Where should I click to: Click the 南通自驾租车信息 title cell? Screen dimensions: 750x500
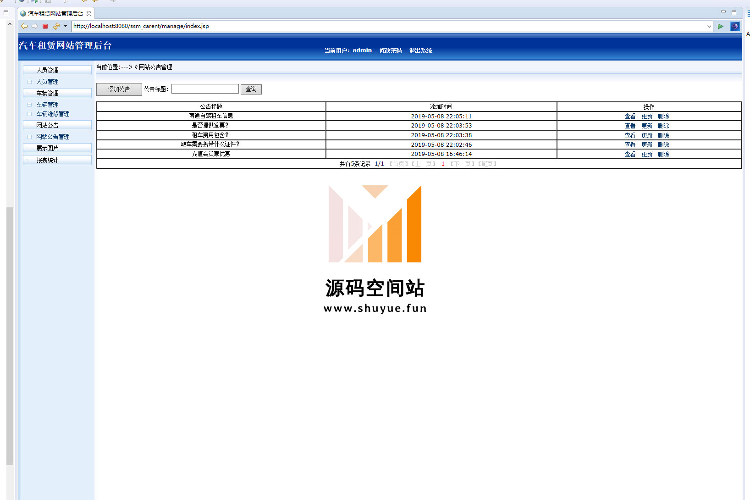211,116
